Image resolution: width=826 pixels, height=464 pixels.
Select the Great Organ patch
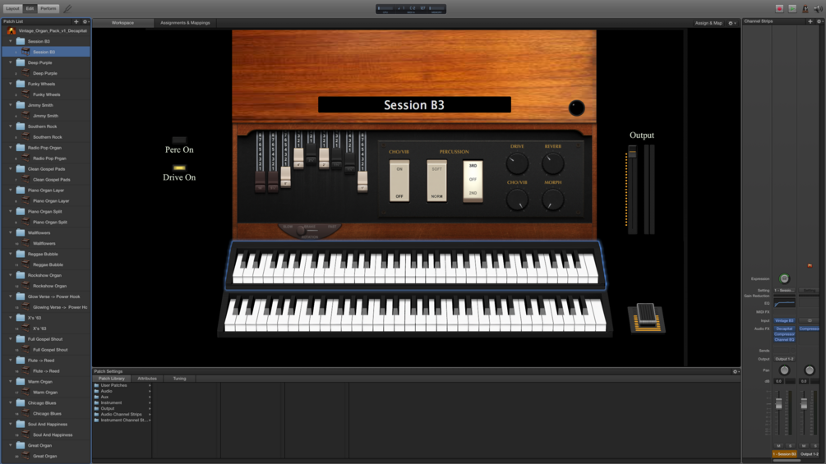coord(44,456)
